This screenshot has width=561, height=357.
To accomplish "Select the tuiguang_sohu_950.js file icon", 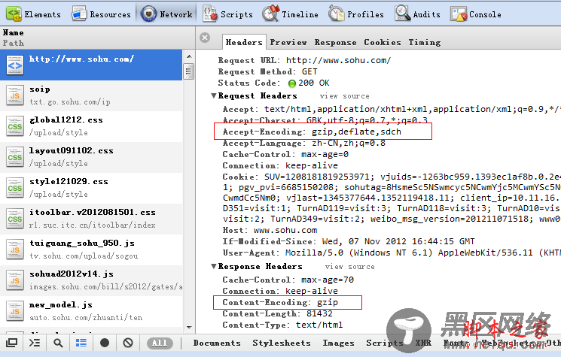I will coord(15,250).
